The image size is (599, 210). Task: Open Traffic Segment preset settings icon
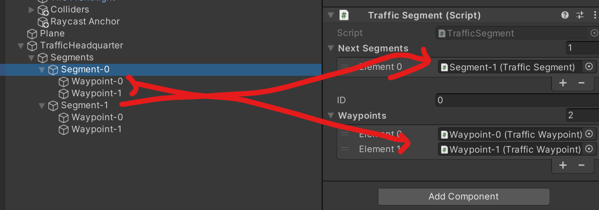tap(580, 15)
